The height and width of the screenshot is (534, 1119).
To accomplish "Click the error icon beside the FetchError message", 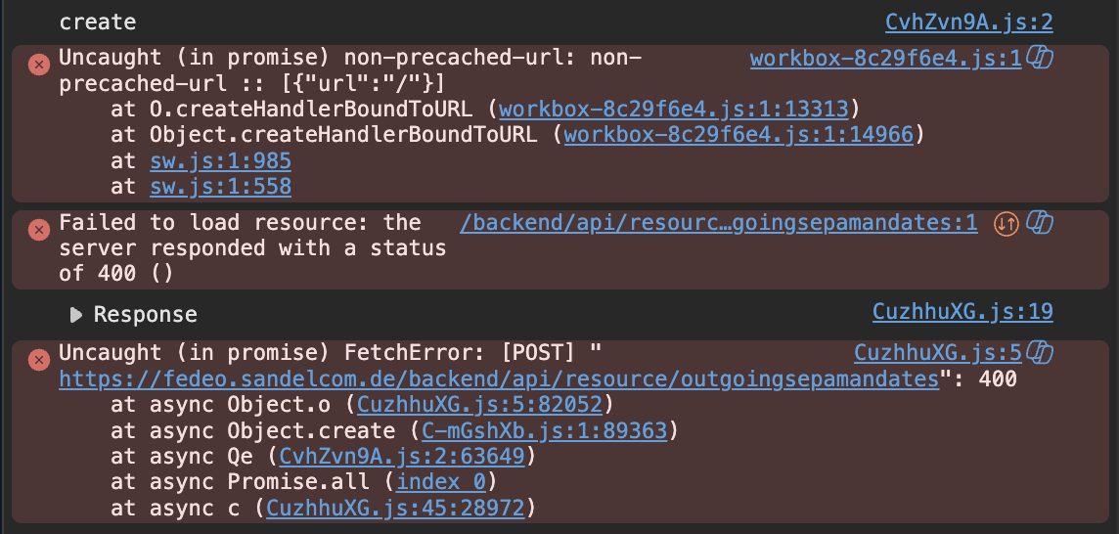I will pyautogui.click(x=38, y=360).
